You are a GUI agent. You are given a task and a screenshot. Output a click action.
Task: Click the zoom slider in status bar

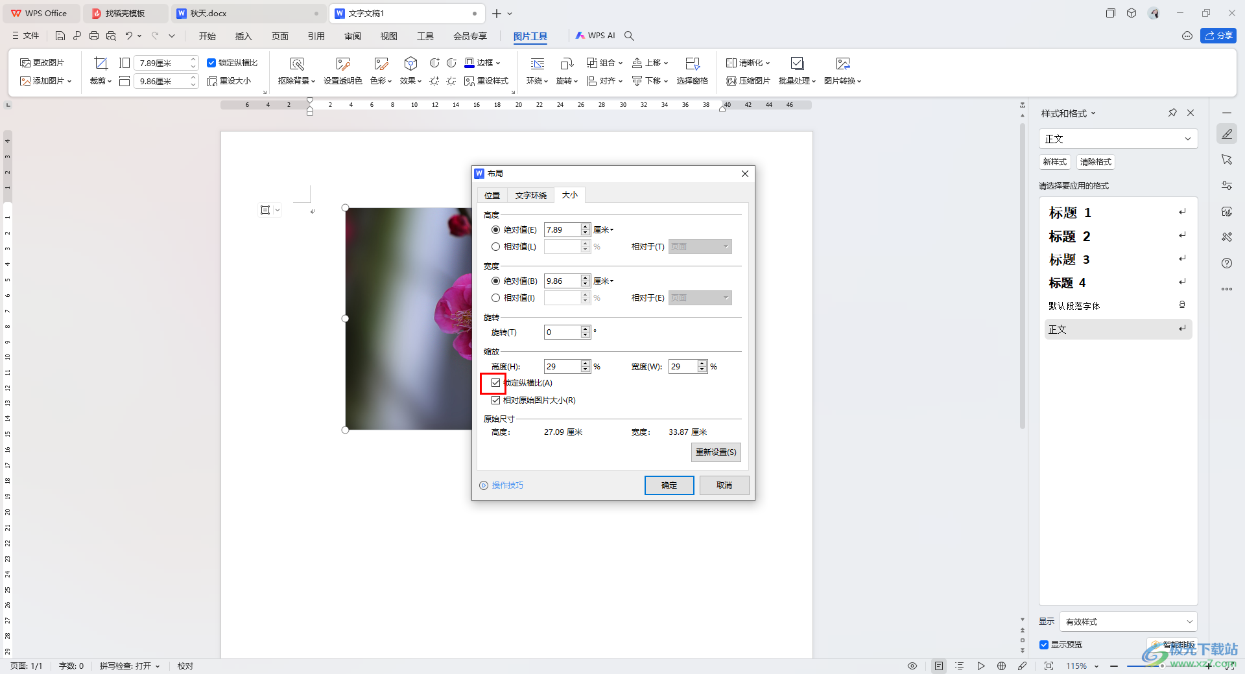(x=1161, y=666)
